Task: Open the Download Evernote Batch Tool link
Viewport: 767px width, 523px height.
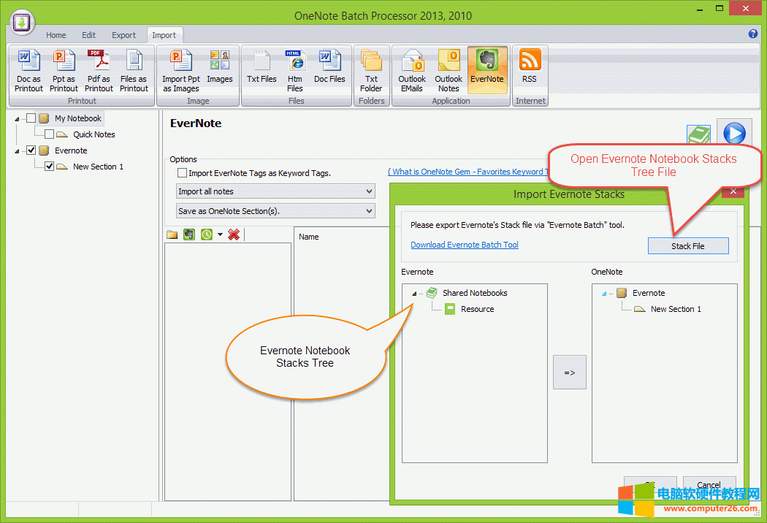Action: [464, 245]
